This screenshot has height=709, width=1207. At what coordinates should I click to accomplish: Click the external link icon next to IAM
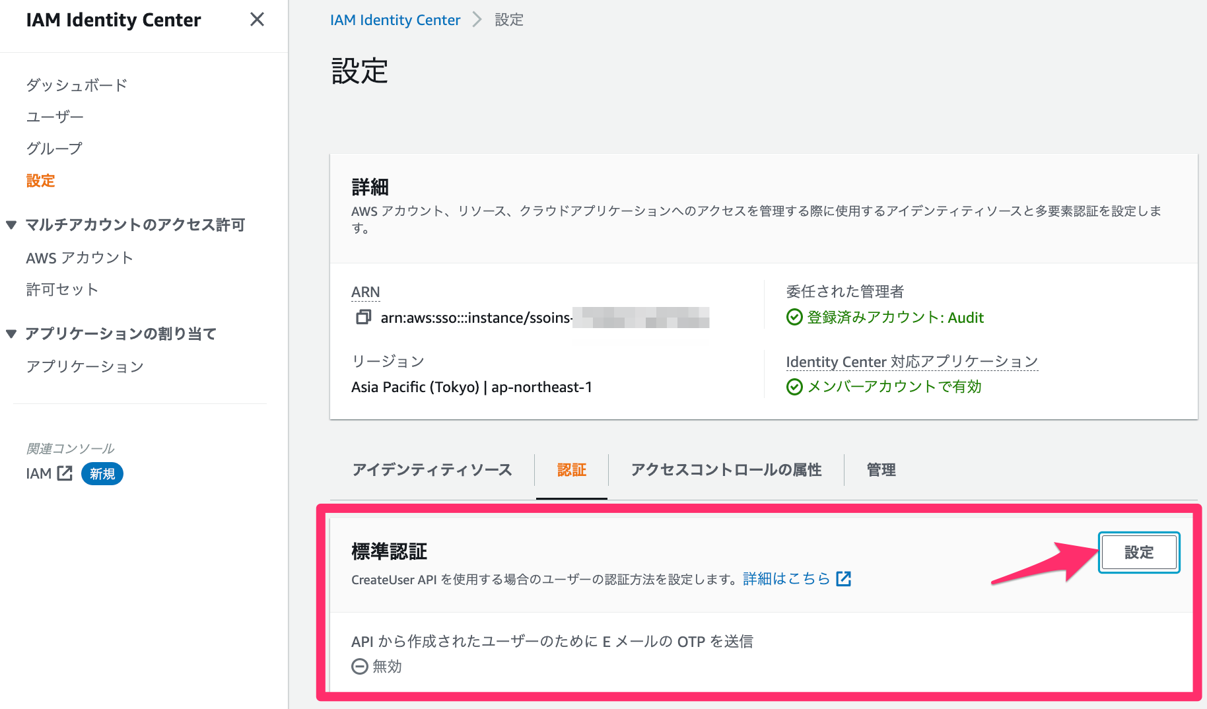(65, 473)
